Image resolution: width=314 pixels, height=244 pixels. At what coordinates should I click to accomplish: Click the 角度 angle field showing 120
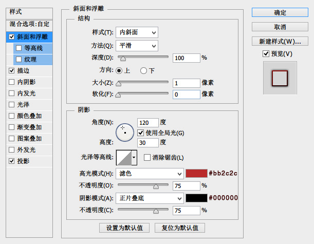pyautogui.click(x=148, y=122)
